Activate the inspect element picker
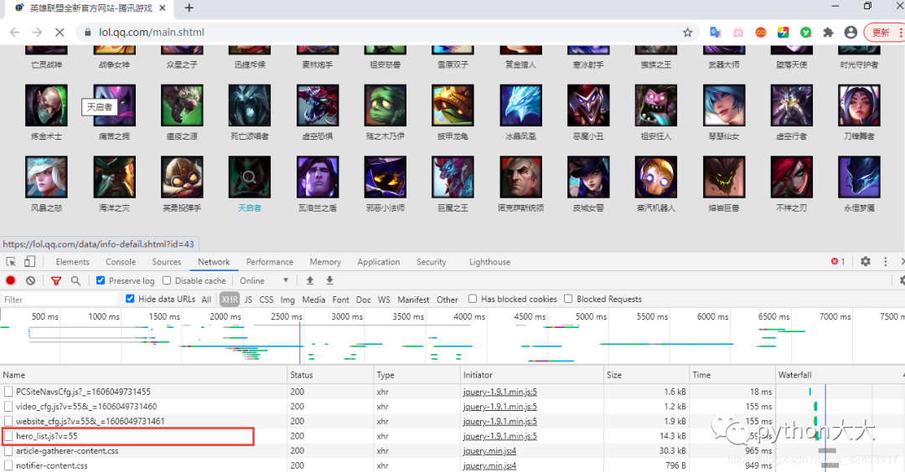The width and height of the screenshot is (905, 472). coord(11,262)
